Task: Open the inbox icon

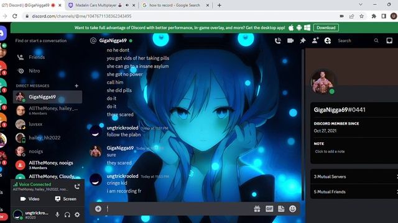Action: tap(389, 40)
